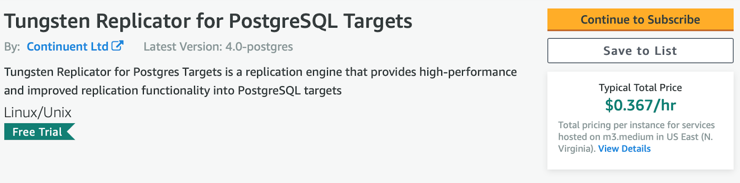
Task: Click the green Free Trial badge
Action: tap(39, 132)
